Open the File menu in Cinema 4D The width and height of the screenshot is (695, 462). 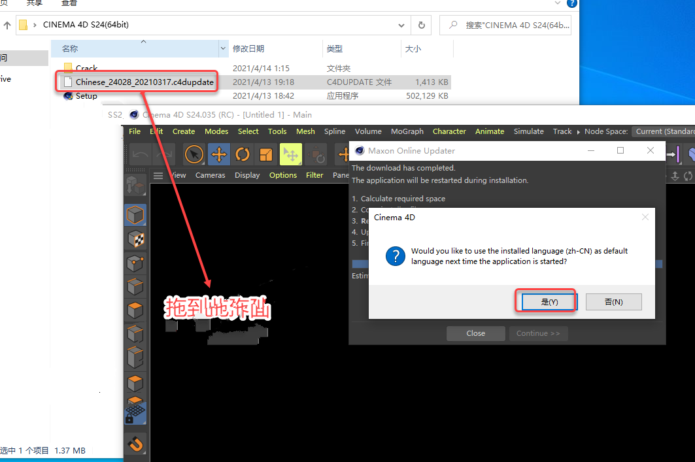click(135, 131)
